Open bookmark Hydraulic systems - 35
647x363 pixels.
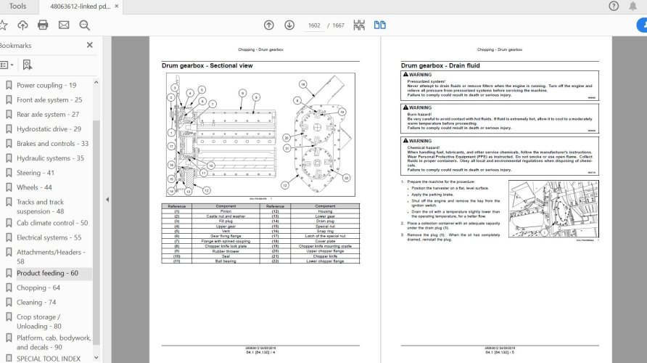click(50, 158)
